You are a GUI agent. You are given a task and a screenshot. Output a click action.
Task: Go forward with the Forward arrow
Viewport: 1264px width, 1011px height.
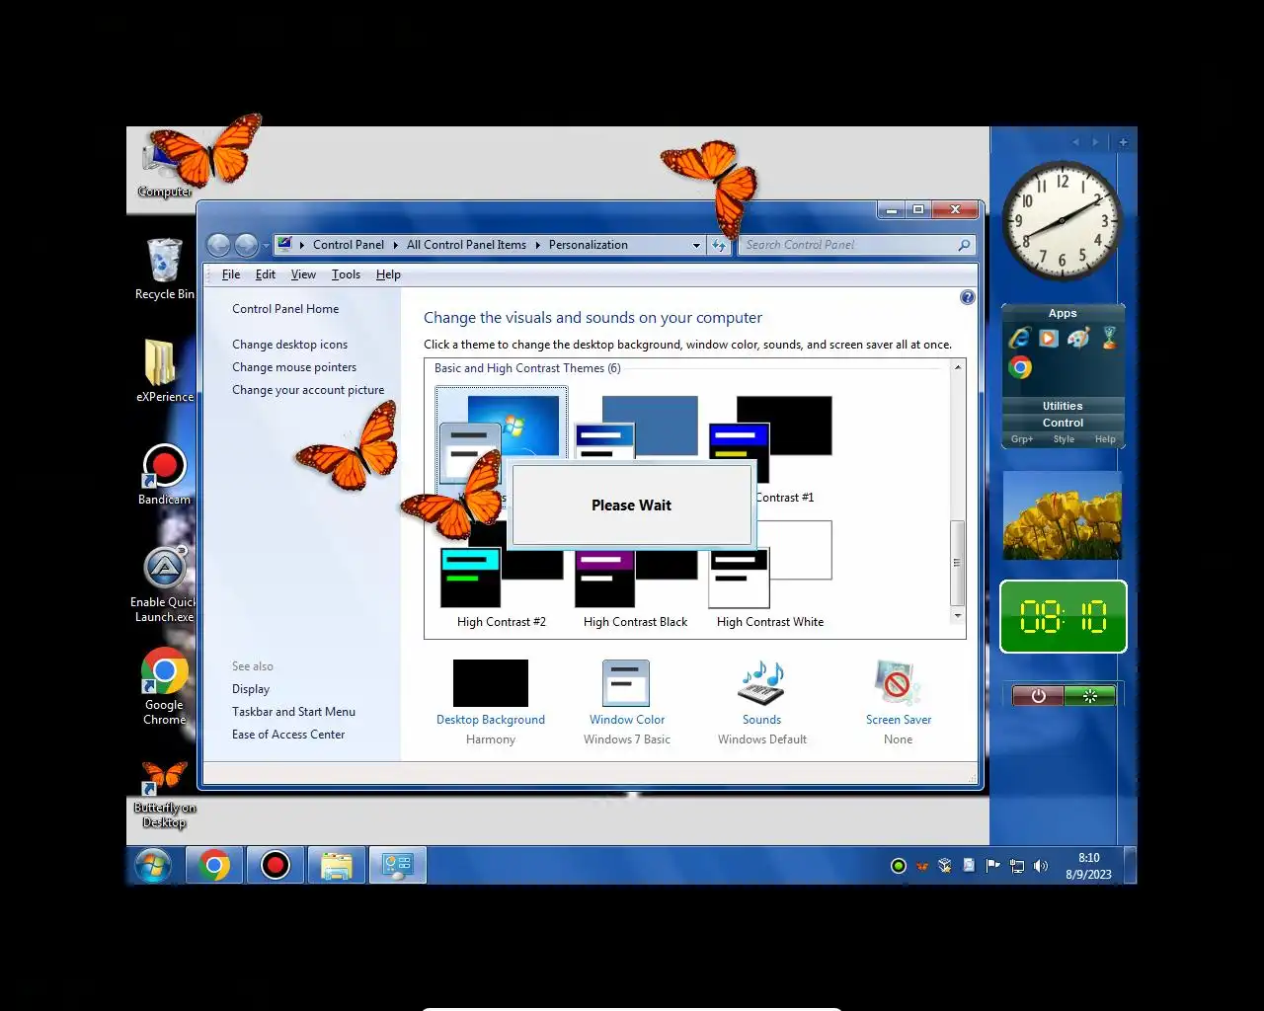246,245
